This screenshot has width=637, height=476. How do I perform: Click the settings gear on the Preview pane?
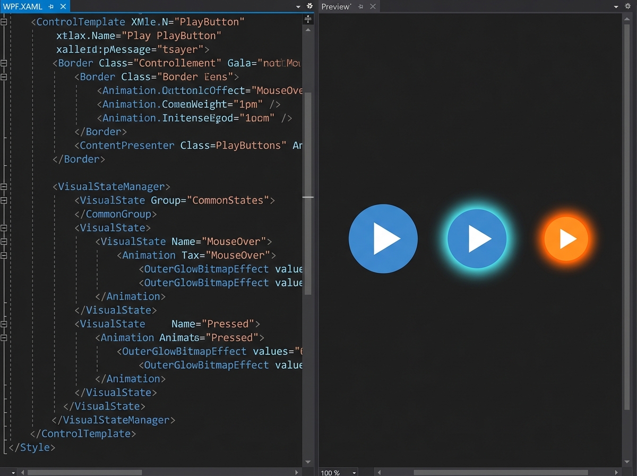coord(627,6)
